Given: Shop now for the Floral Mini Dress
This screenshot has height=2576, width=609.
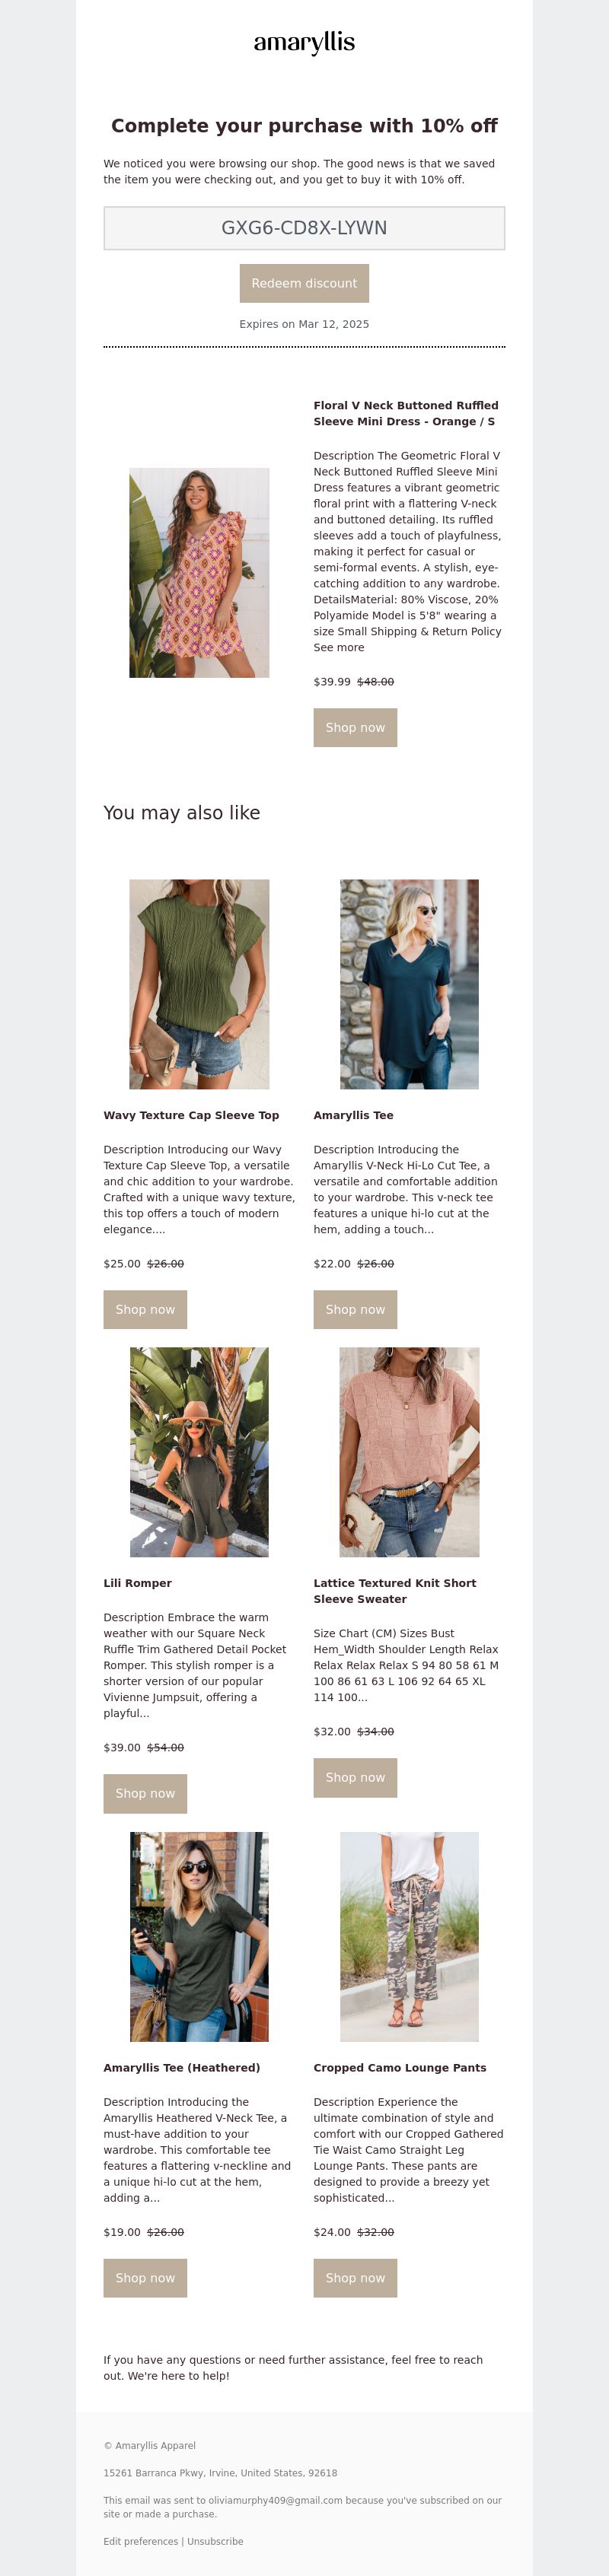Looking at the screenshot, I should (355, 727).
